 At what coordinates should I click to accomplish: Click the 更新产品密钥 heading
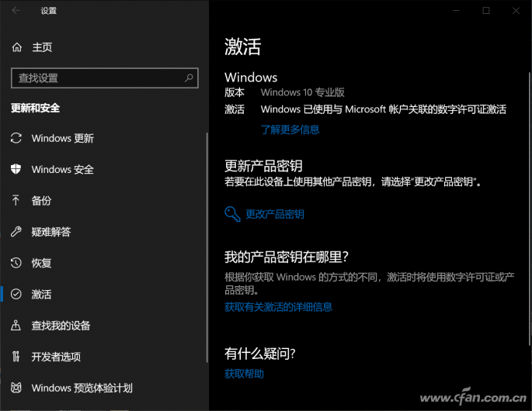point(263,166)
